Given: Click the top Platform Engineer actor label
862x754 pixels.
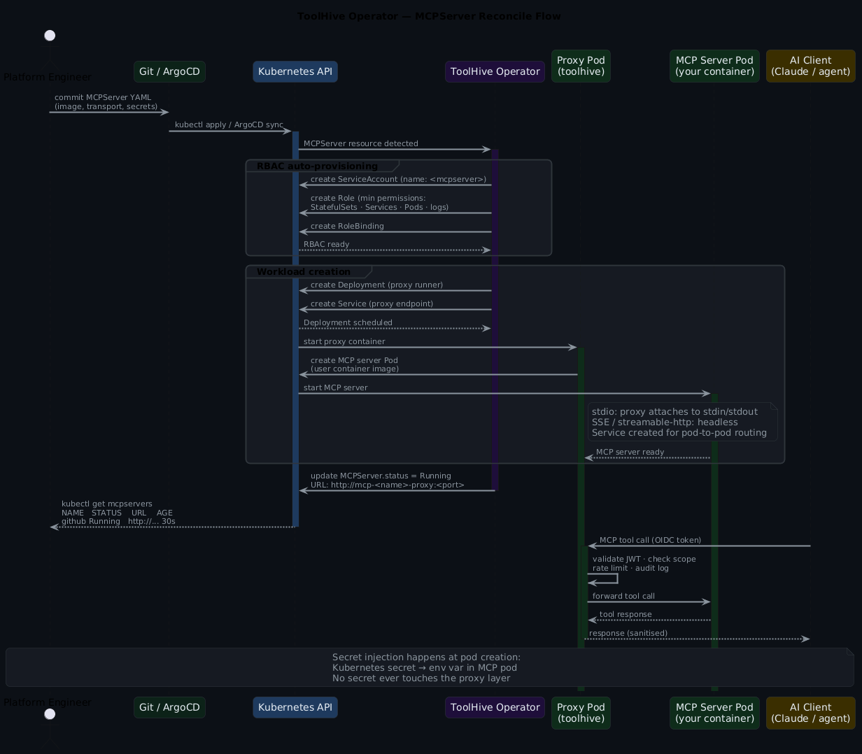Looking at the screenshot, I should [48, 77].
